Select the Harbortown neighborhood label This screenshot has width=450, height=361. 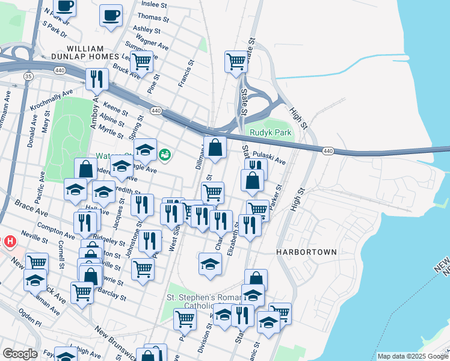(x=306, y=252)
